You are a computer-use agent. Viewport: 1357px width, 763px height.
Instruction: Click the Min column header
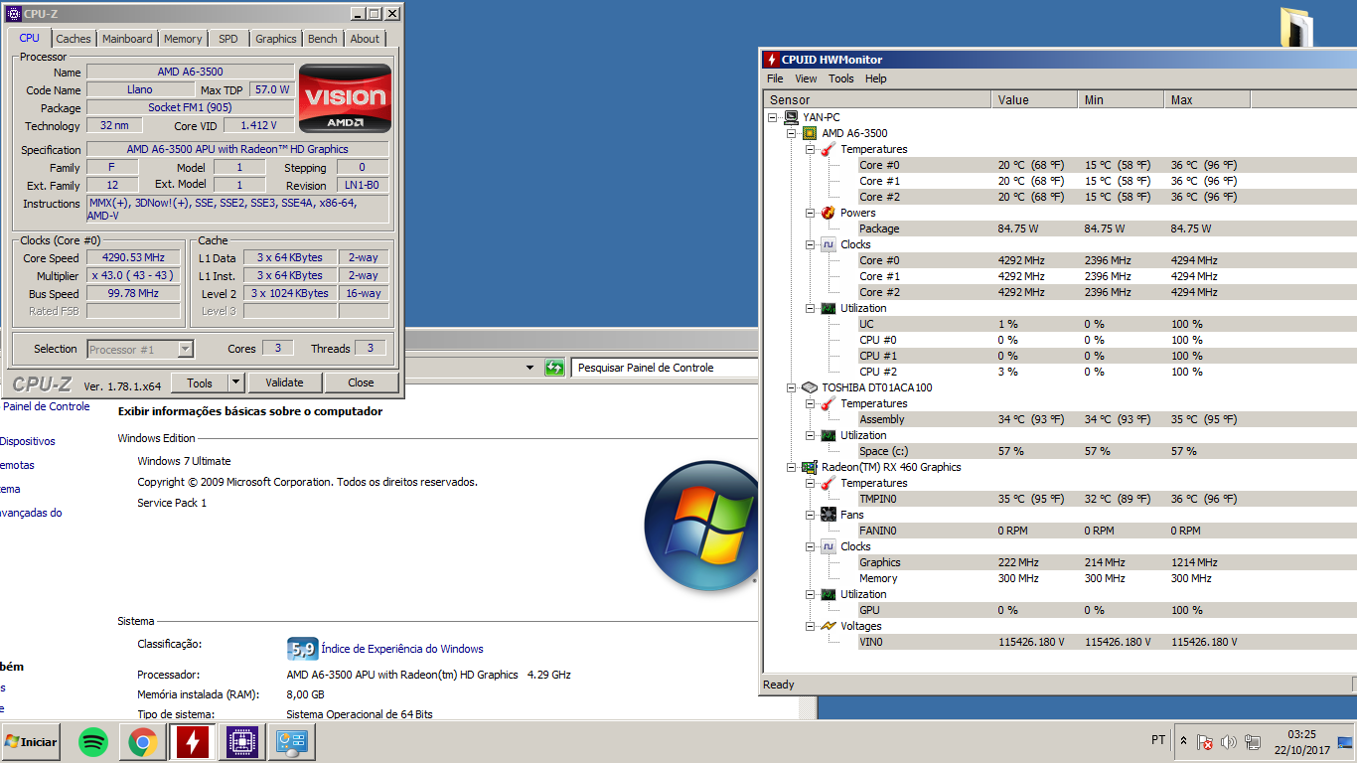(x=1121, y=99)
